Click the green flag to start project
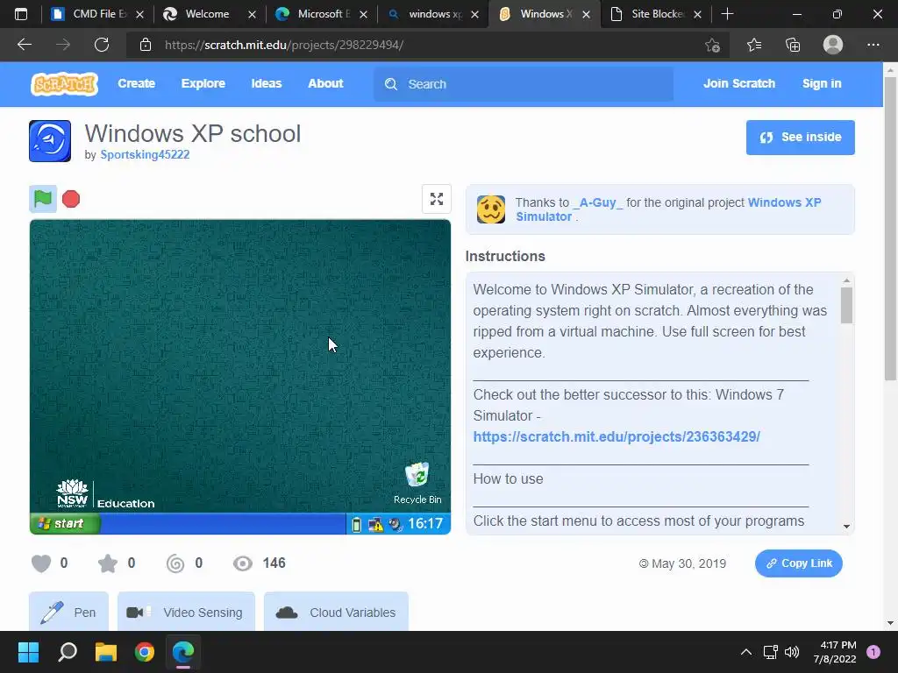 click(x=43, y=199)
